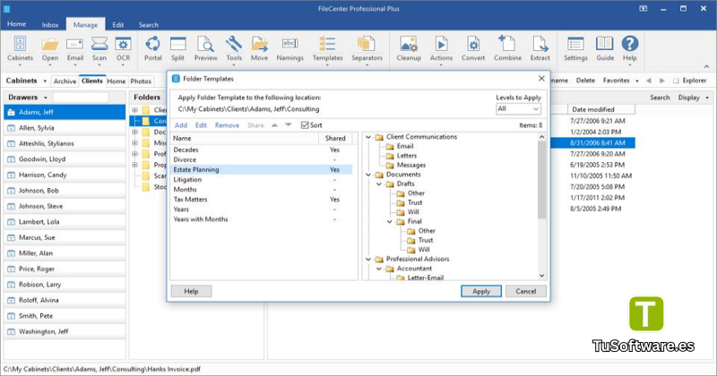The height and width of the screenshot is (376, 717).
Task: Open the Guide ribbon icon
Action: click(605, 49)
